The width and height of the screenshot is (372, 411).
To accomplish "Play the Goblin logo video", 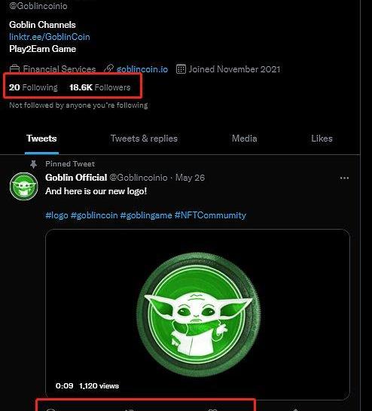I will (x=197, y=315).
